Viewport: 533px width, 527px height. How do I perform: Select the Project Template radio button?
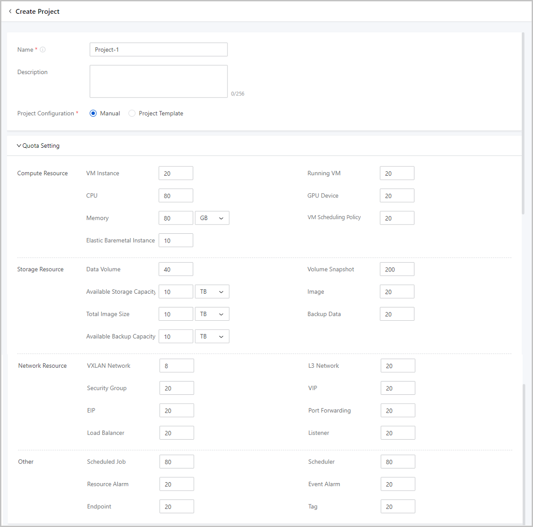(x=132, y=114)
